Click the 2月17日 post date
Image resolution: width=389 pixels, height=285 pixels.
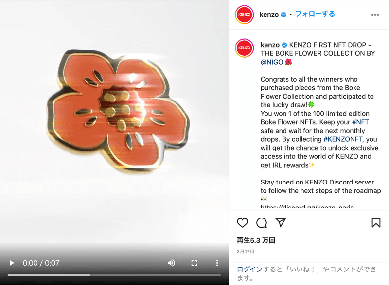pyautogui.click(x=246, y=251)
